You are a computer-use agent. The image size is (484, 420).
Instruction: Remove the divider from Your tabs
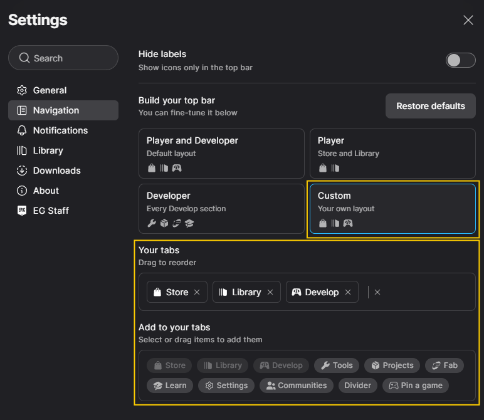[377, 292]
